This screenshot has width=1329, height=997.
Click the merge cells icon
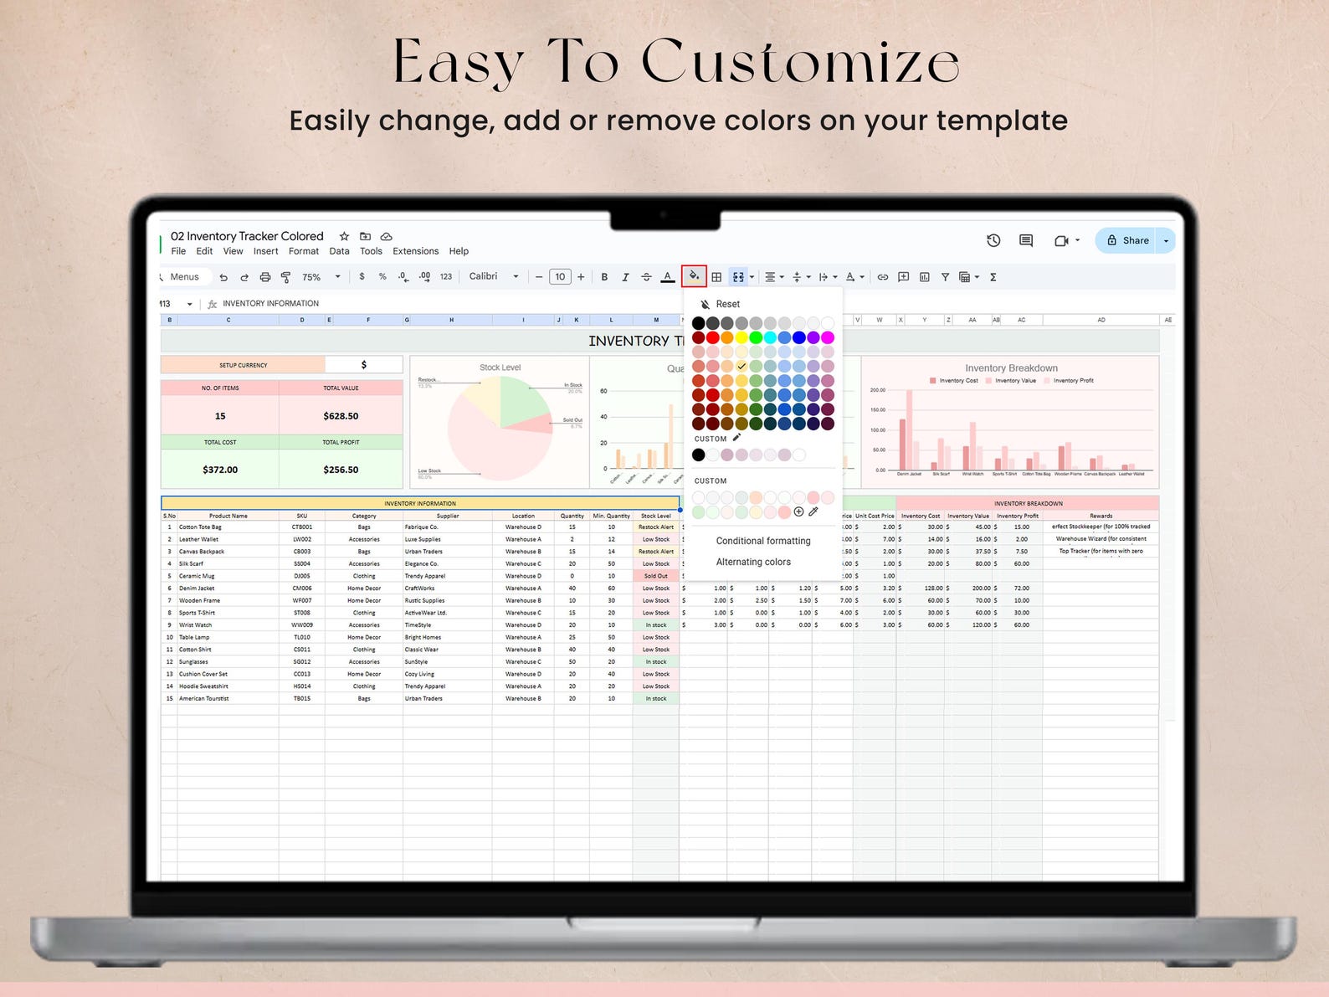point(738,277)
